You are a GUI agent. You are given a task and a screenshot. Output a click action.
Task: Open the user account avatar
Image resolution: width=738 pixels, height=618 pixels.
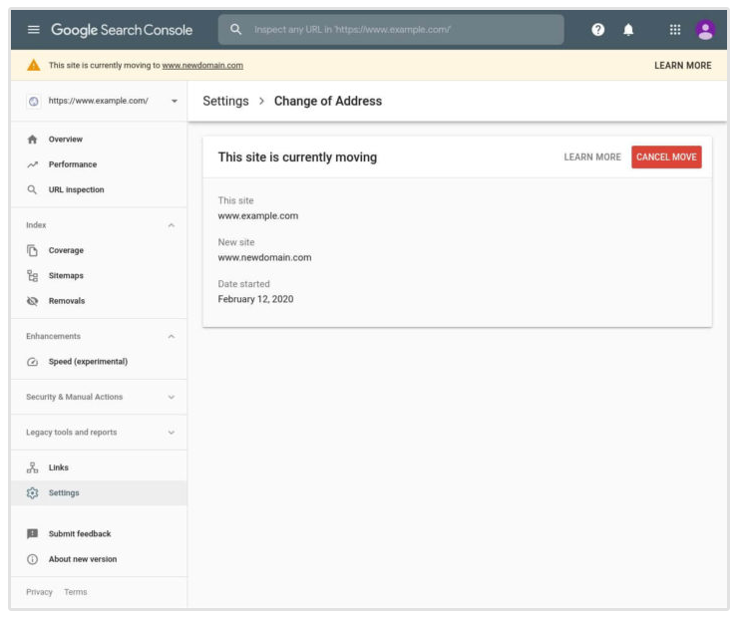[705, 30]
